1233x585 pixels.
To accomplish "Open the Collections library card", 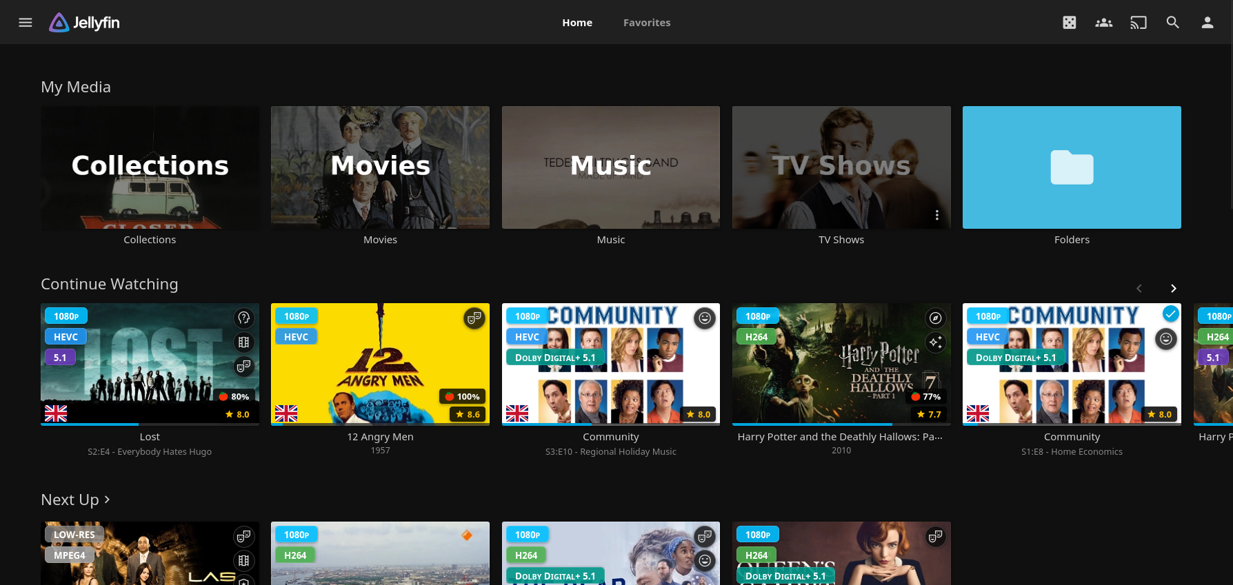I will point(150,167).
